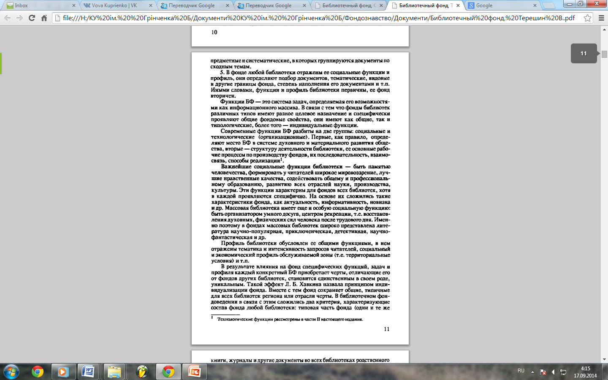Click the Show desktop strip at the taskbar edge
Viewport: 608px width, 380px height.
click(605, 372)
